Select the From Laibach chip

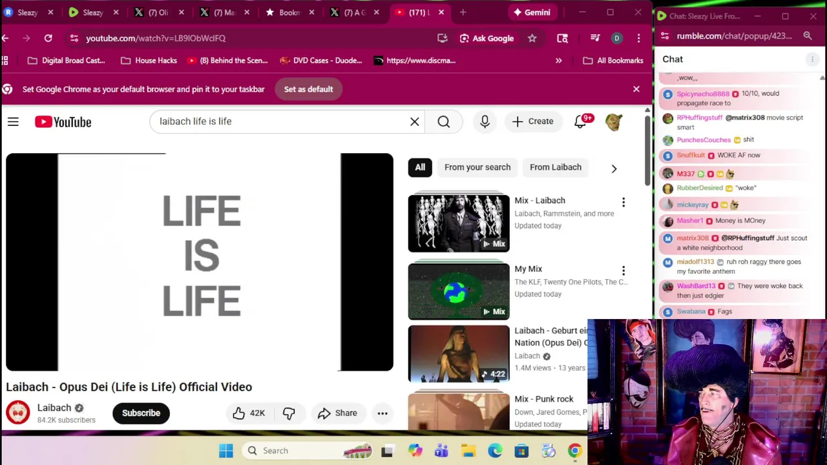coord(556,167)
